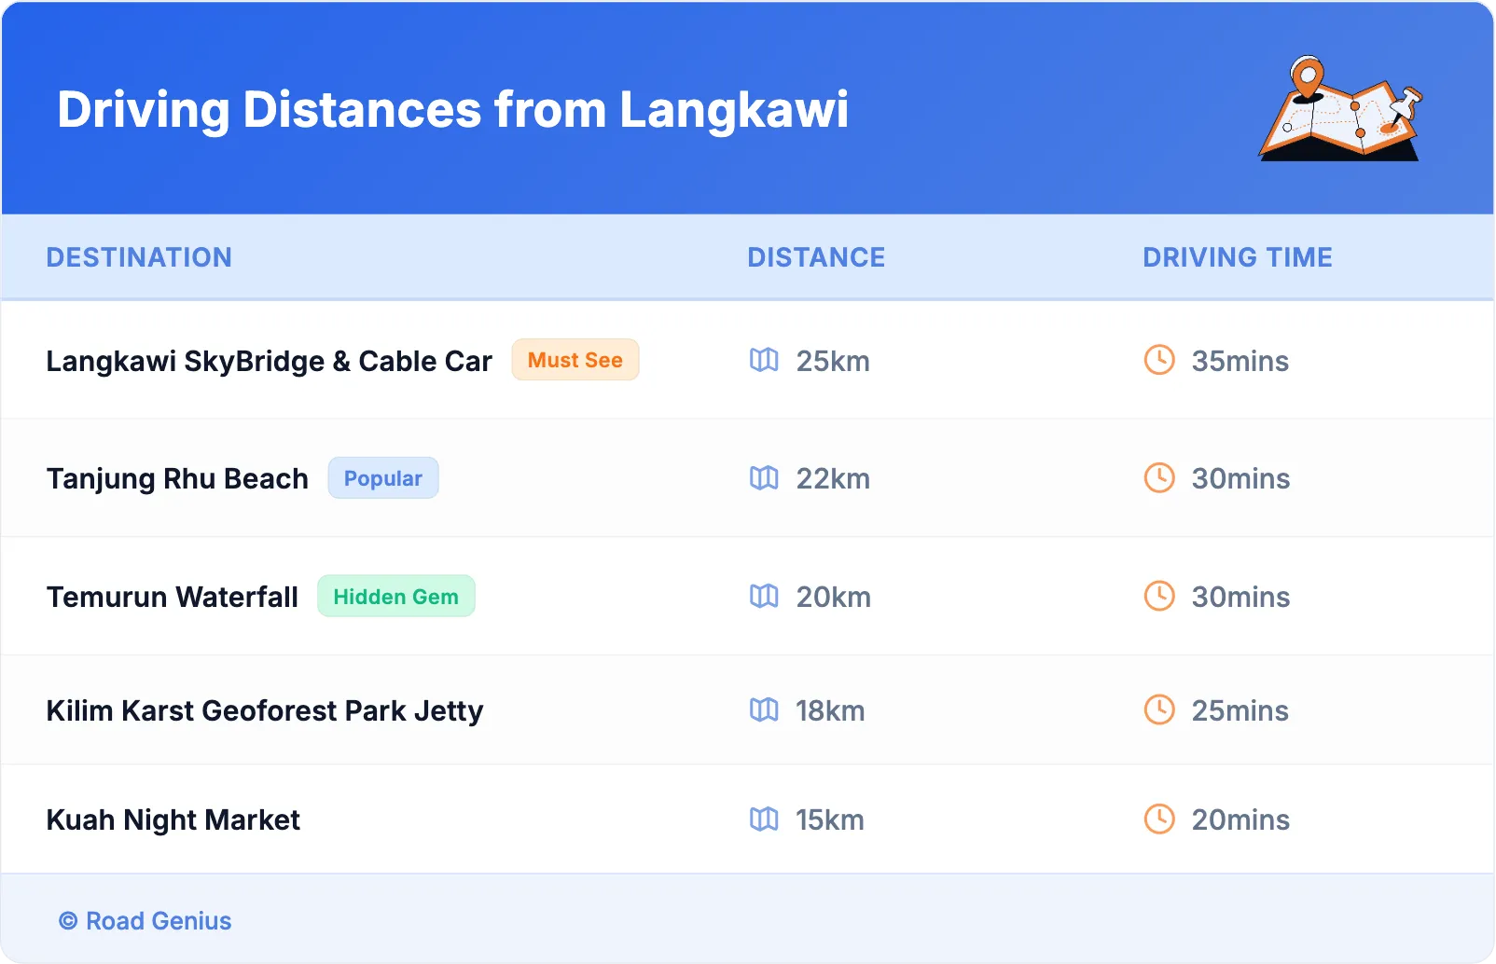Select the Must See badge
Image resolution: width=1496 pixels, height=964 pixels.
pos(575,360)
